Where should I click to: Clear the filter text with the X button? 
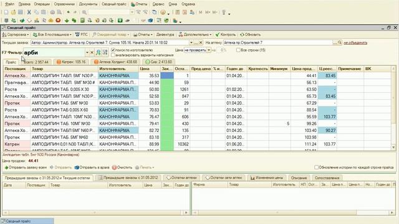[92, 52]
